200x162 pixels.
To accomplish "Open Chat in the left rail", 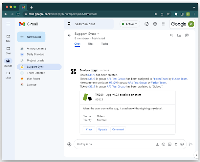I will coord(8,51).
